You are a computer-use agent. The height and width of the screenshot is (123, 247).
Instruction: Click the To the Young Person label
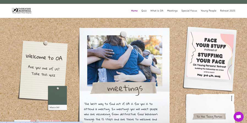tap(209, 117)
